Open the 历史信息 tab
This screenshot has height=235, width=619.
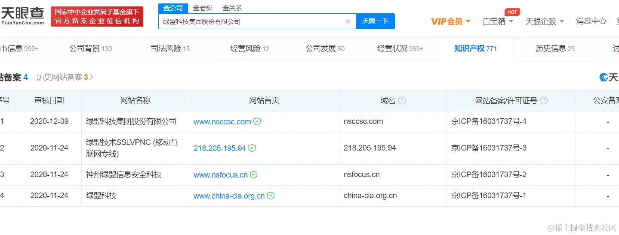[555, 48]
